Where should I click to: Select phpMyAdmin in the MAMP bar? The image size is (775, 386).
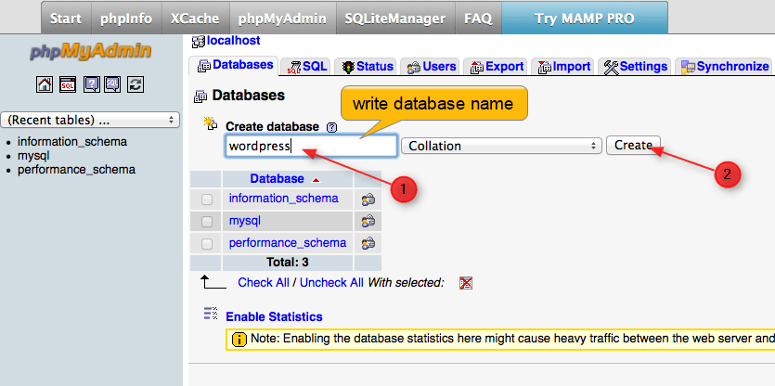[x=282, y=19]
